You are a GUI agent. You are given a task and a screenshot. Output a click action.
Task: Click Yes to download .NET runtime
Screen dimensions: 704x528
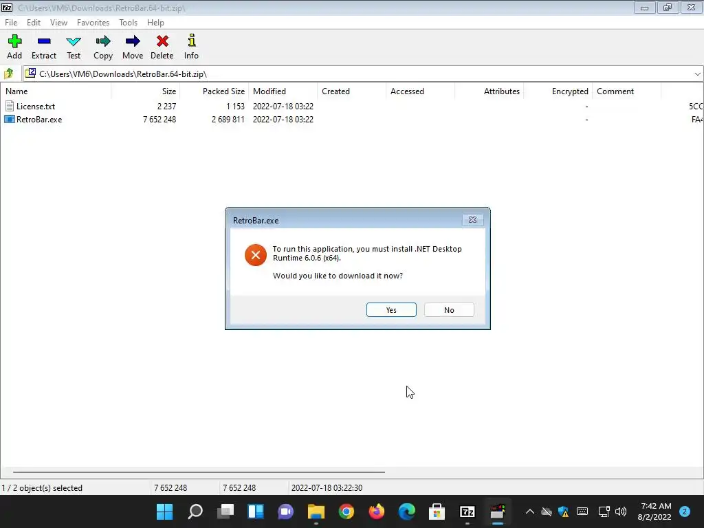pos(391,310)
